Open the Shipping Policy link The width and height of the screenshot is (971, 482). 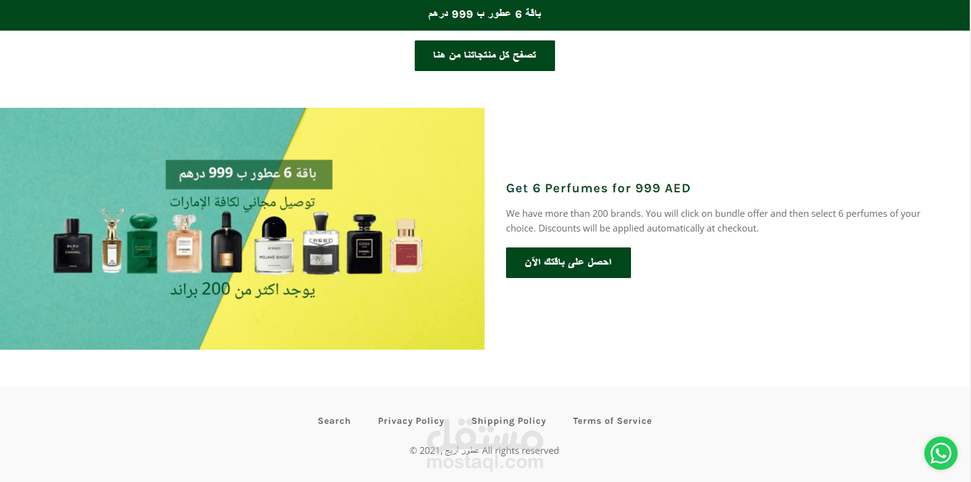[x=508, y=421]
